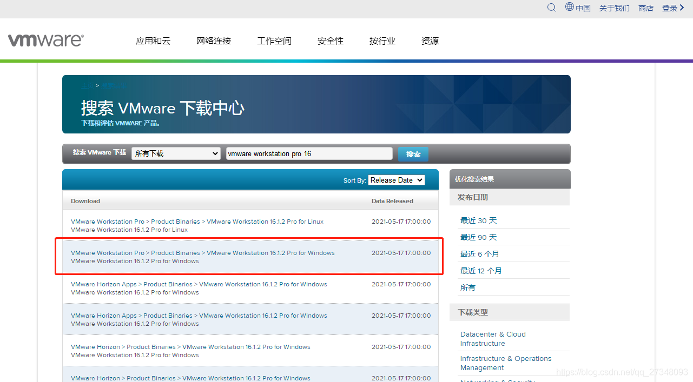Click the 登录 login link
Screen dimensions: 693x382
[x=670, y=8]
